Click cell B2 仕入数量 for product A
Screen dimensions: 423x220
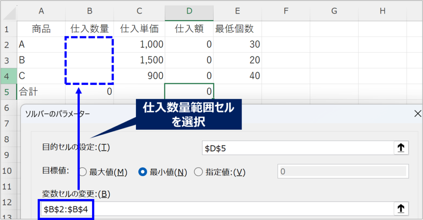click(x=89, y=44)
